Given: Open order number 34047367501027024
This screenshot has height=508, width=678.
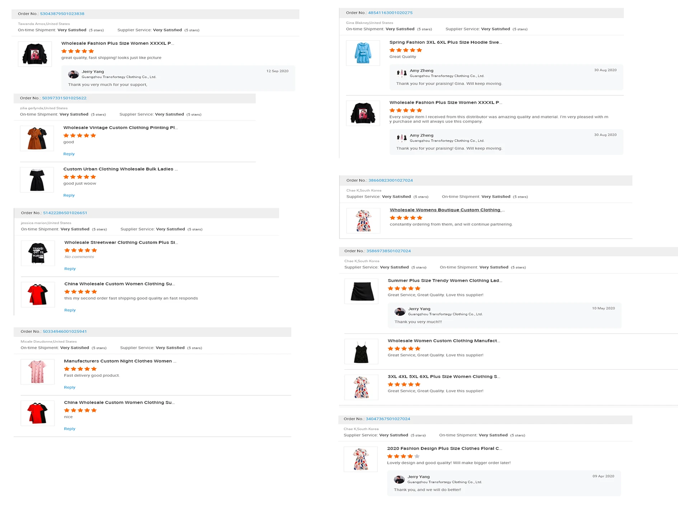Looking at the screenshot, I should 388,419.
